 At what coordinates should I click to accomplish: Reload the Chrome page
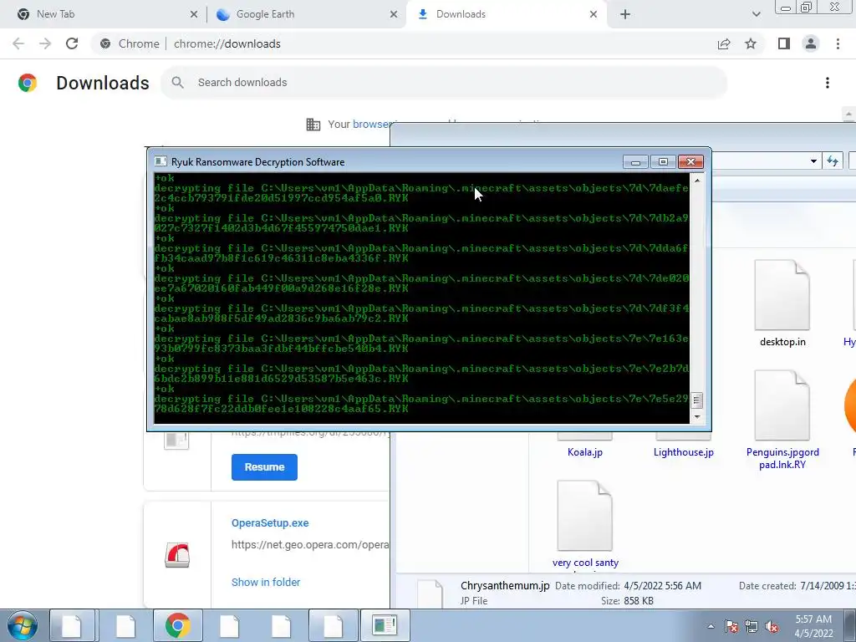click(72, 43)
